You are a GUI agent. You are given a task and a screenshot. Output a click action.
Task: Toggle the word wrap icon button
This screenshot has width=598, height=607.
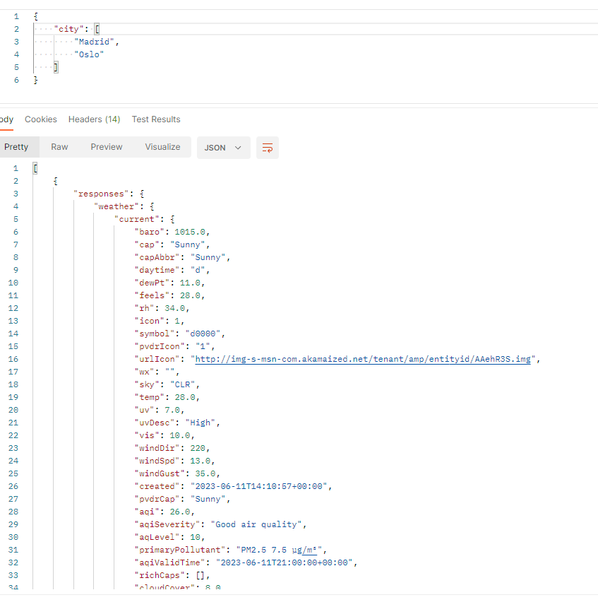(x=268, y=148)
